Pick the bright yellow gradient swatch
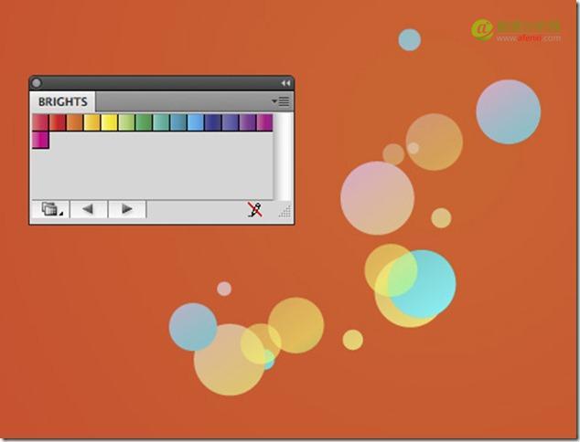 109,122
